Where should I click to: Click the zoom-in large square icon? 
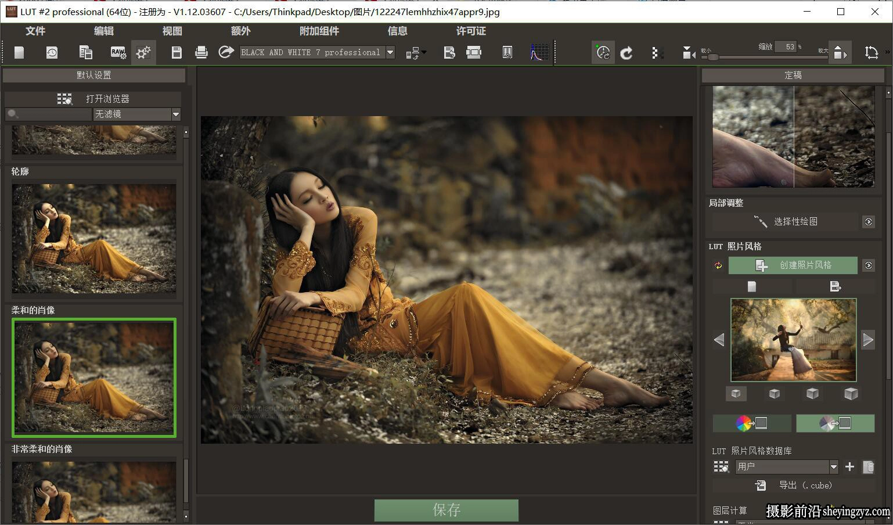840,53
